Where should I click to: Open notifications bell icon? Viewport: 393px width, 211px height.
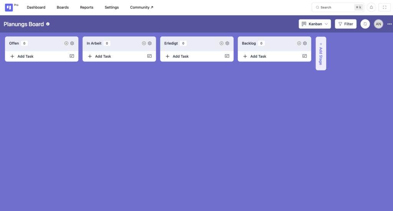pyautogui.click(x=371, y=7)
